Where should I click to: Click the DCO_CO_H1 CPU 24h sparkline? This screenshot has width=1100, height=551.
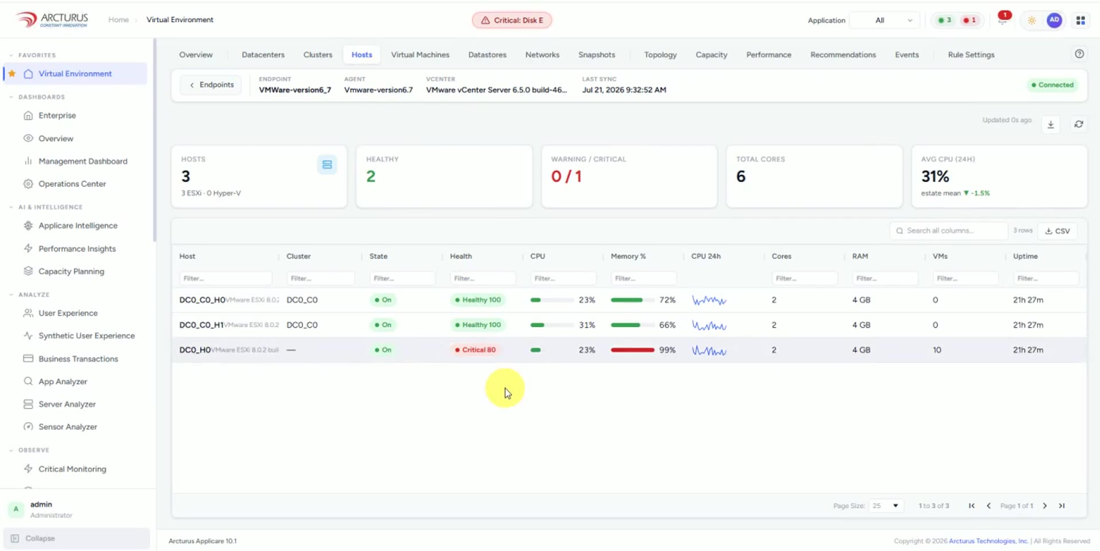click(x=709, y=325)
